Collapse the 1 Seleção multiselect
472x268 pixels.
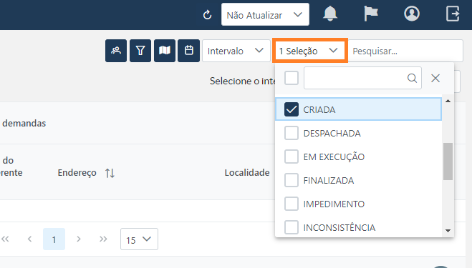click(x=310, y=51)
